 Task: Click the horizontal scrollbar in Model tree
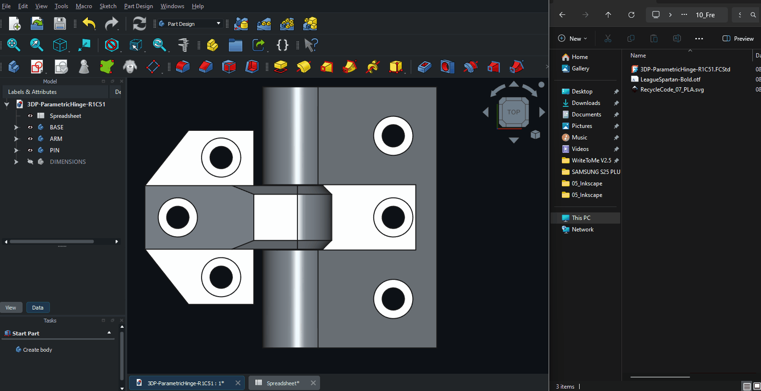(52, 241)
